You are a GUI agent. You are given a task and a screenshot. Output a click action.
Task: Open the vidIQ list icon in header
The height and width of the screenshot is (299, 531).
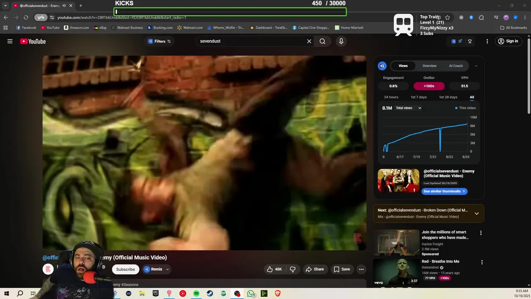point(460,41)
